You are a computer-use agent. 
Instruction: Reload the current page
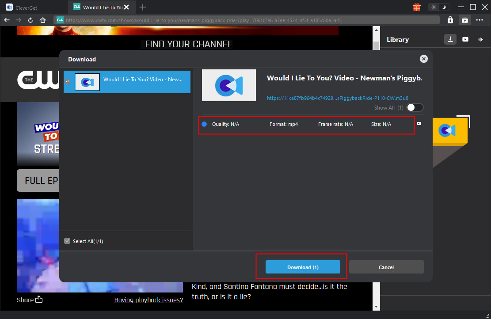[30, 20]
